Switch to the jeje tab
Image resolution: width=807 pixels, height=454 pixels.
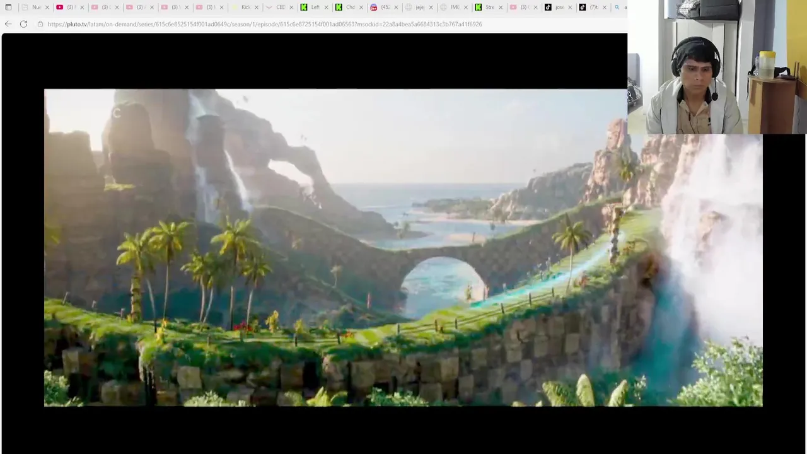[x=419, y=7]
